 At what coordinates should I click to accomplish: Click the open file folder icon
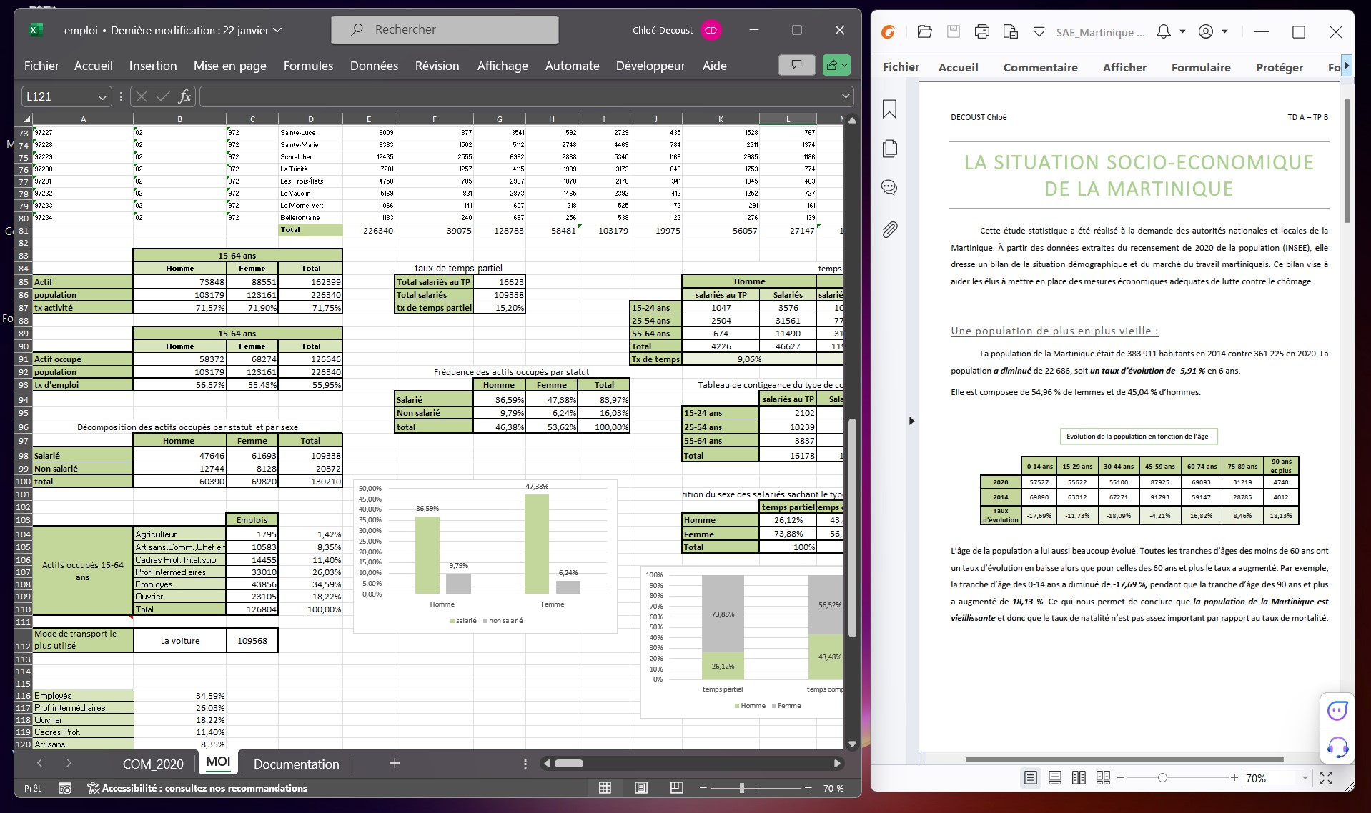(924, 31)
